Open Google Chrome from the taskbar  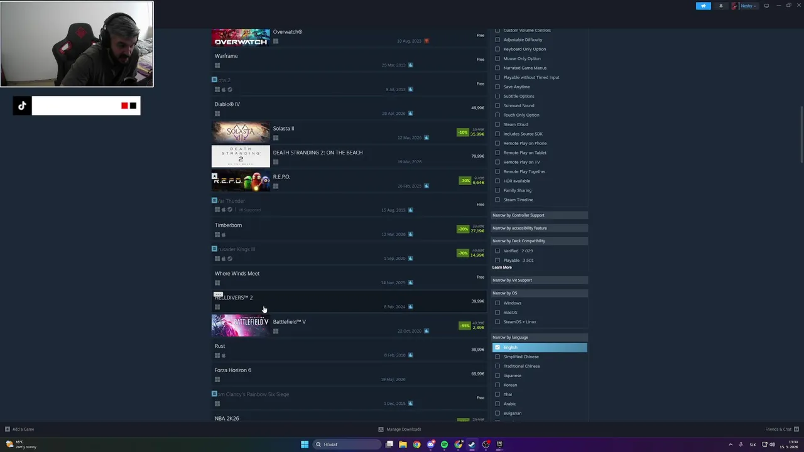point(416,444)
